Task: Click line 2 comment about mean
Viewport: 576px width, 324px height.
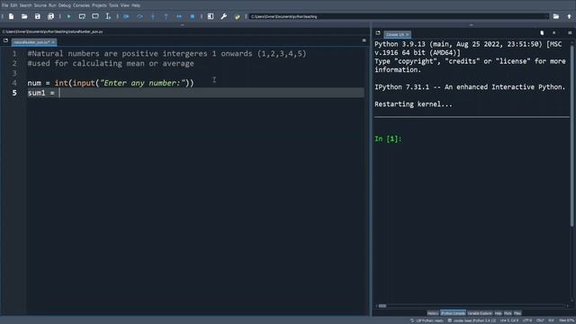Action: 111,64
